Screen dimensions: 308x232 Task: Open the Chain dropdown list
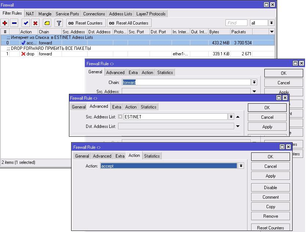tap(254, 82)
